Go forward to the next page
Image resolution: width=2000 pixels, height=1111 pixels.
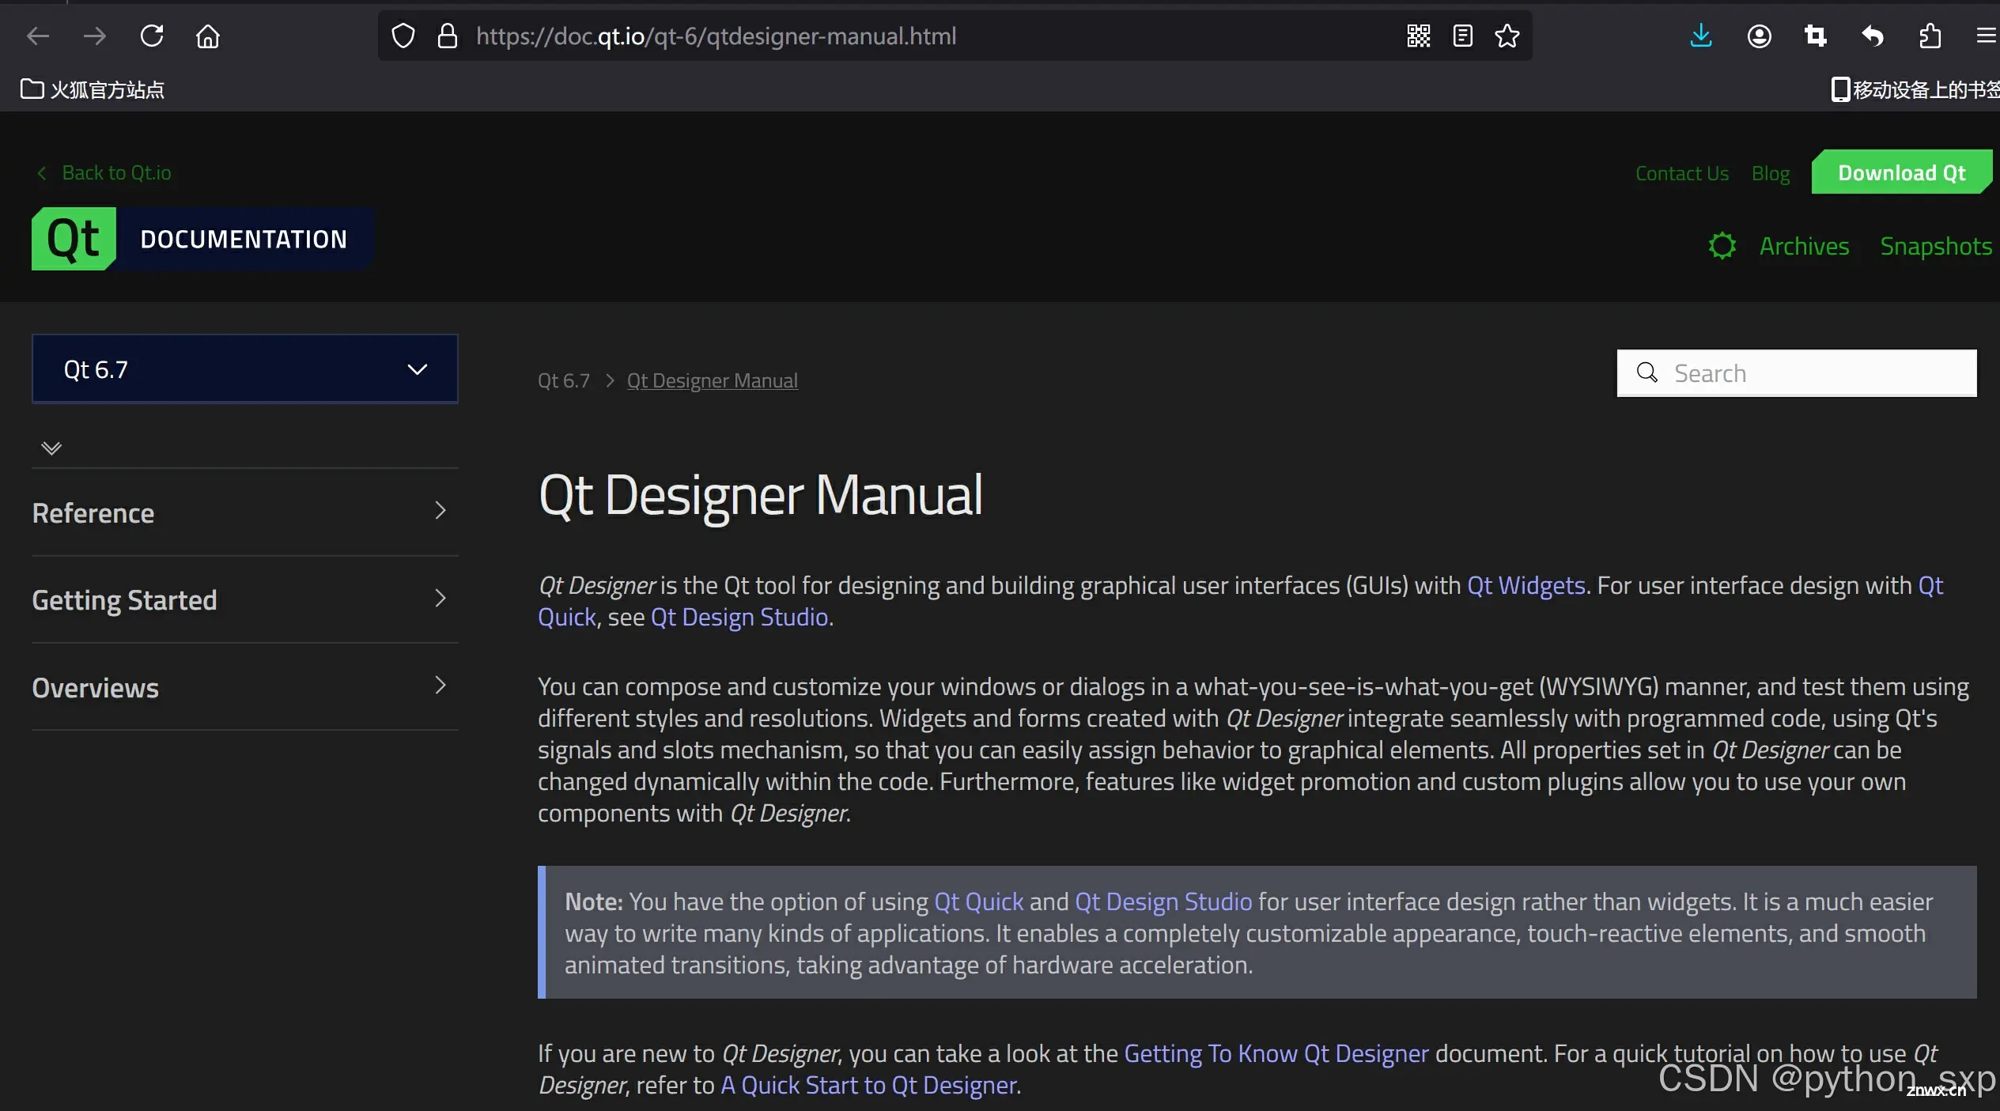(x=95, y=36)
